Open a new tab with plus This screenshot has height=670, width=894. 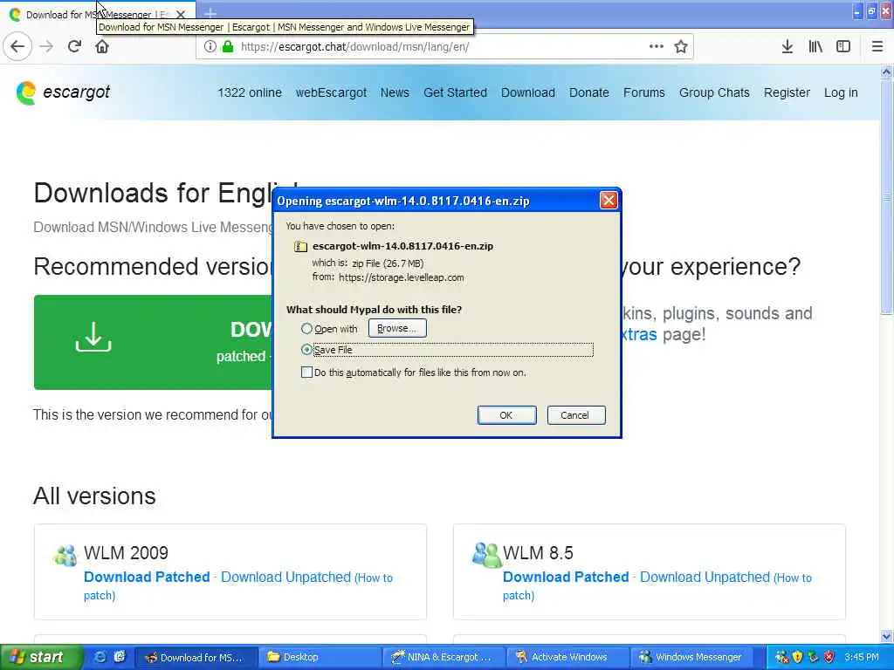(210, 14)
